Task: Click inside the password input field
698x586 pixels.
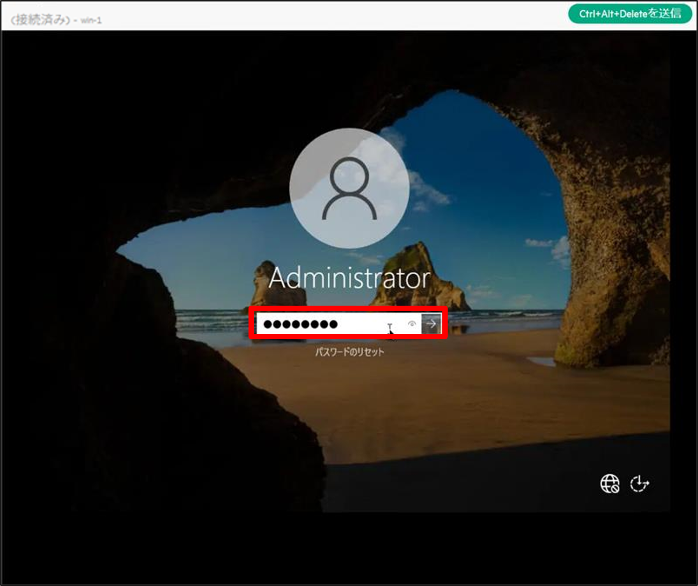Action: click(x=363, y=324)
